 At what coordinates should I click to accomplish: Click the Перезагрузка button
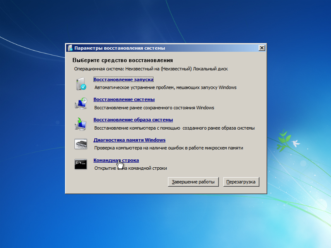(241, 182)
